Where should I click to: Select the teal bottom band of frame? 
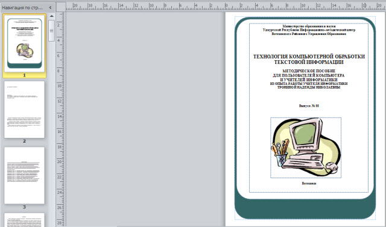click(x=305, y=209)
